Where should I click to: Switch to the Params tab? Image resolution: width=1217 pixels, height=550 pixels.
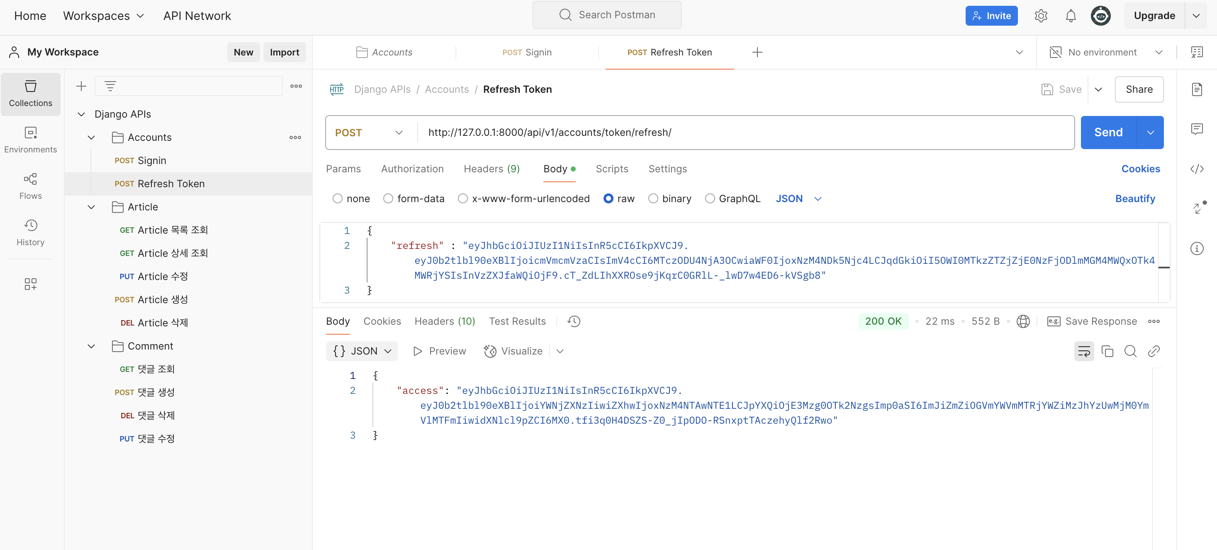pyautogui.click(x=343, y=169)
